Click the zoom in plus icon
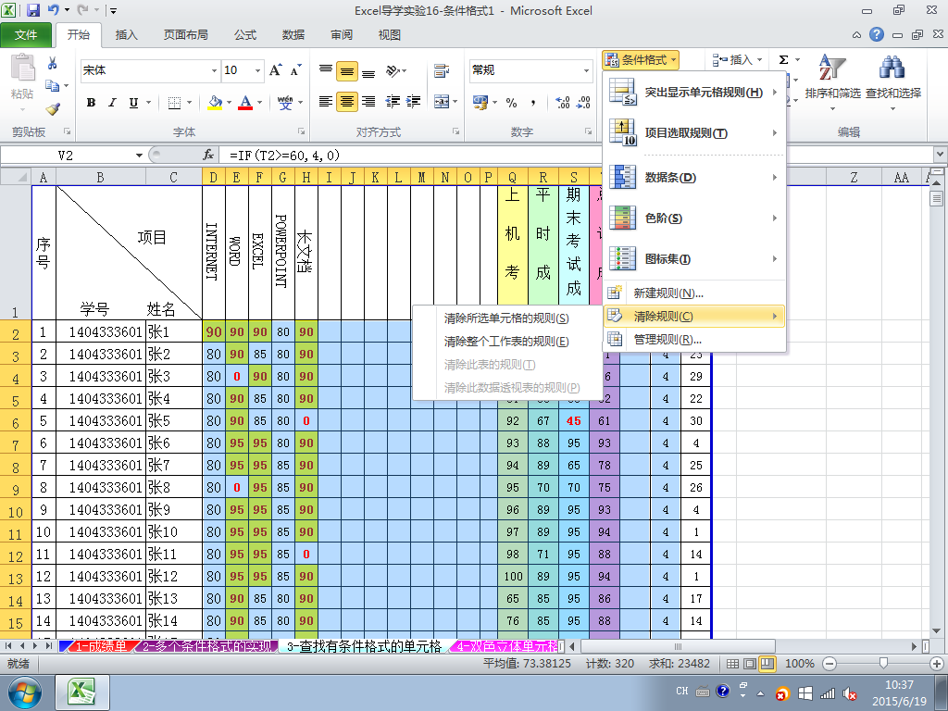This screenshot has height=711, width=948. click(937, 664)
